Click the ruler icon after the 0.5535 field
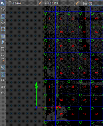Image resolution: width=103 pixels, height=126 pixels. click(77, 3)
